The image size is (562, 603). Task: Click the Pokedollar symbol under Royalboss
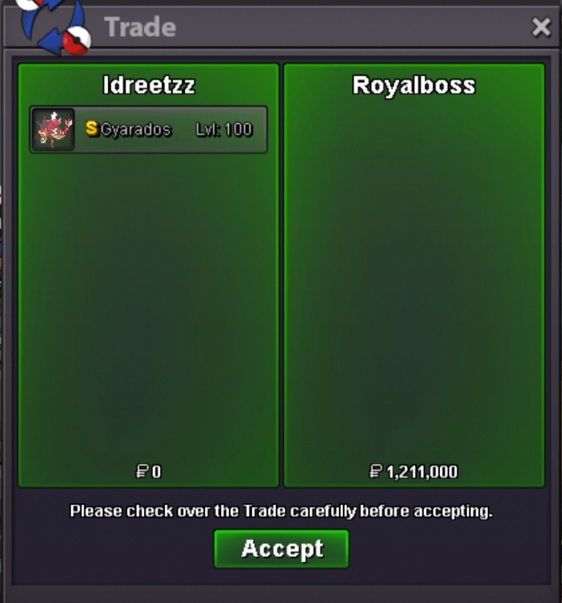tap(376, 472)
